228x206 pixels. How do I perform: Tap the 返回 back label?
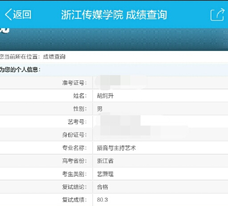tap(22, 15)
